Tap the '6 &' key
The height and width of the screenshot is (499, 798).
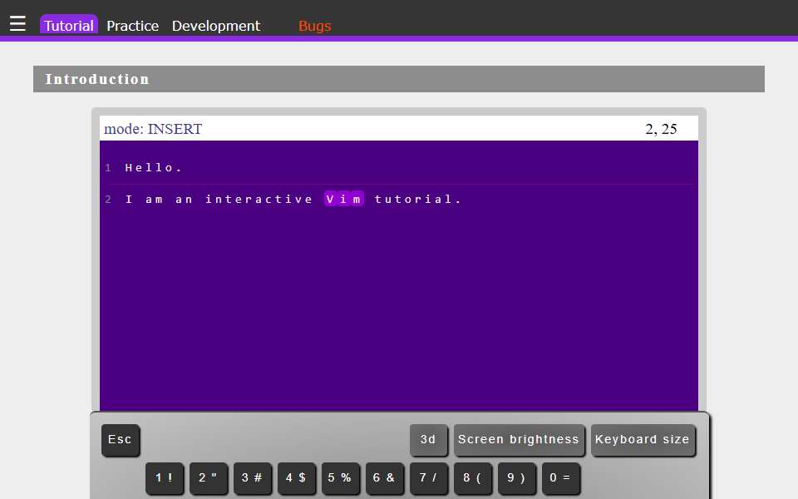point(384,477)
